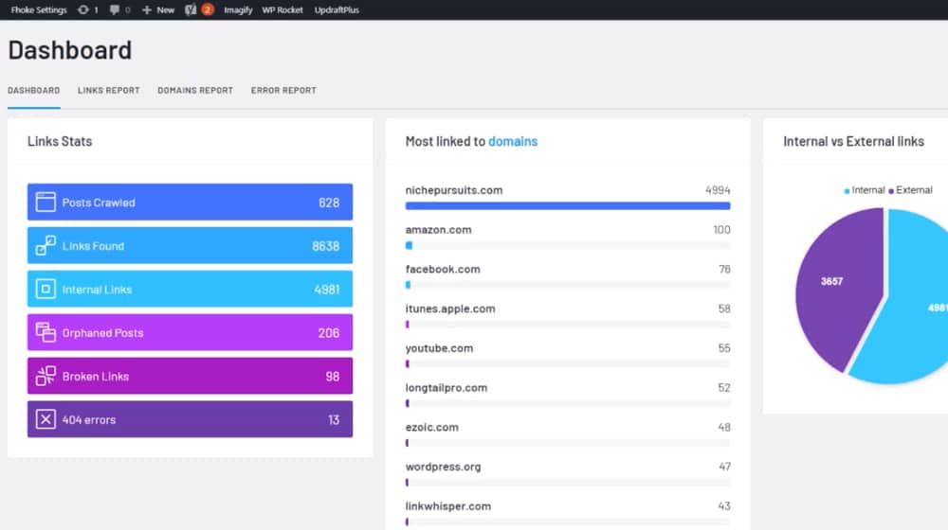Image resolution: width=948 pixels, height=530 pixels.
Task: Click the Internal Links square icon
Action: coord(46,290)
